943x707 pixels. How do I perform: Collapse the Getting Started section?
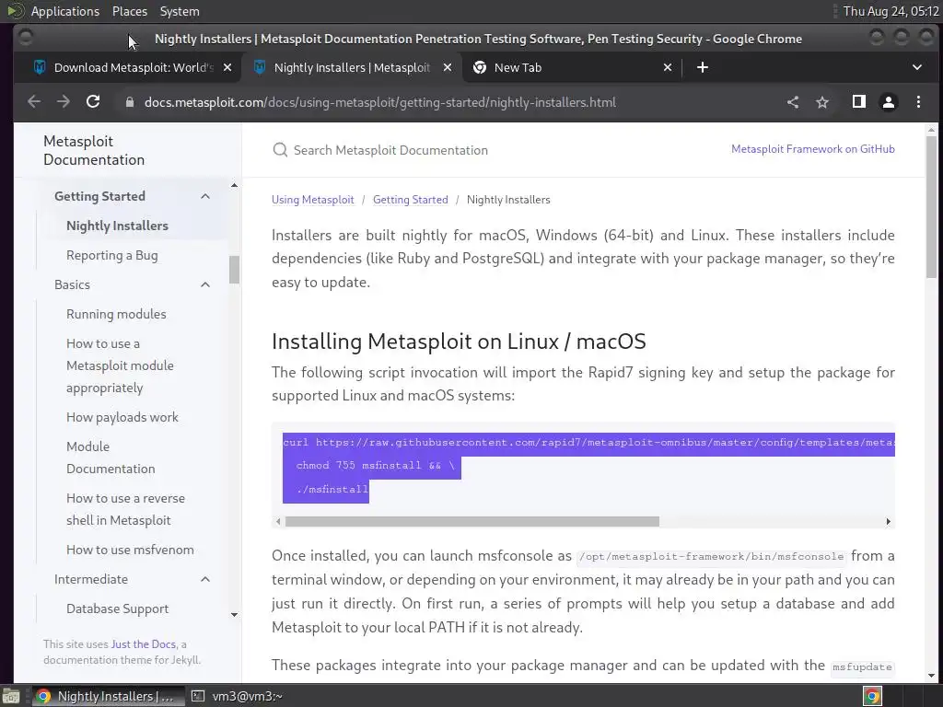point(205,196)
